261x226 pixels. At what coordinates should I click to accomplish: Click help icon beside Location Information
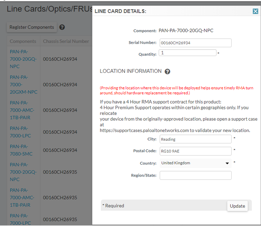(167, 72)
